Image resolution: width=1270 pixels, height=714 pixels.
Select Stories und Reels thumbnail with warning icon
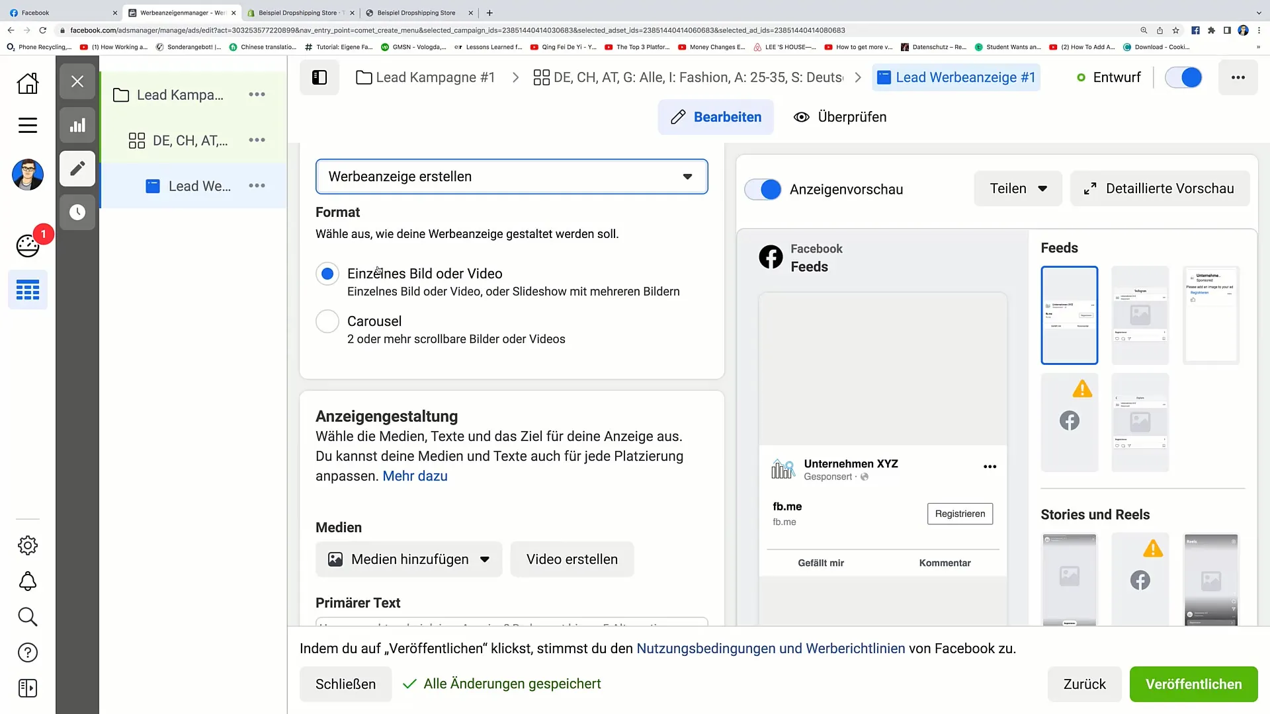[x=1140, y=579]
